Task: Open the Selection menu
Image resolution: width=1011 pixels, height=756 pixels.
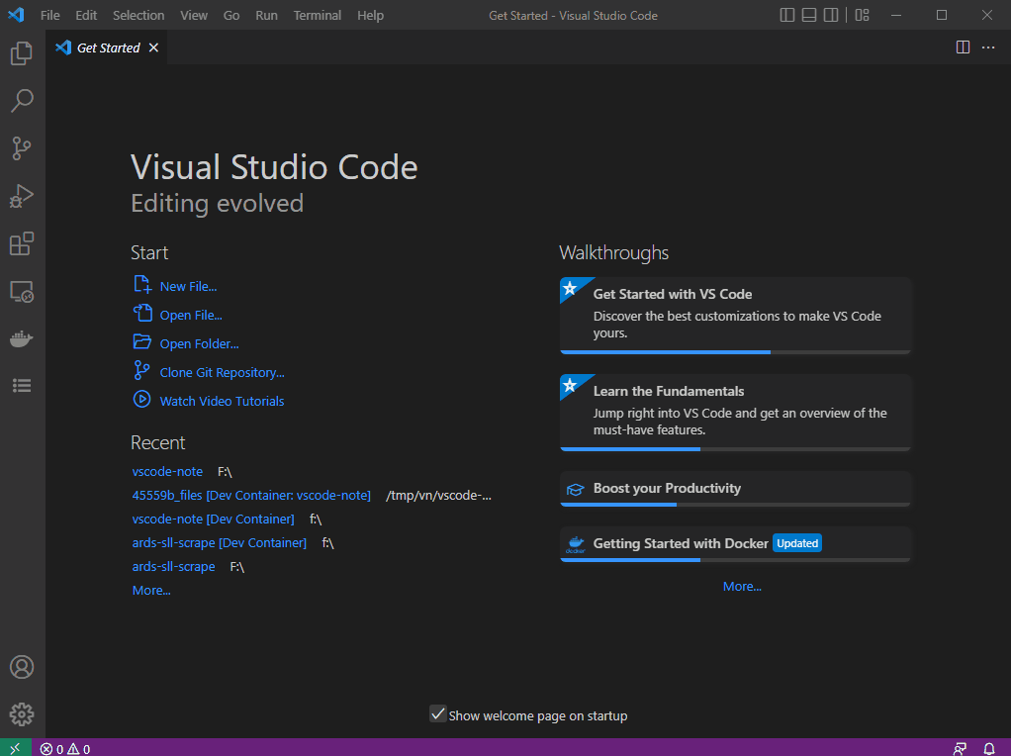Action: pos(138,15)
